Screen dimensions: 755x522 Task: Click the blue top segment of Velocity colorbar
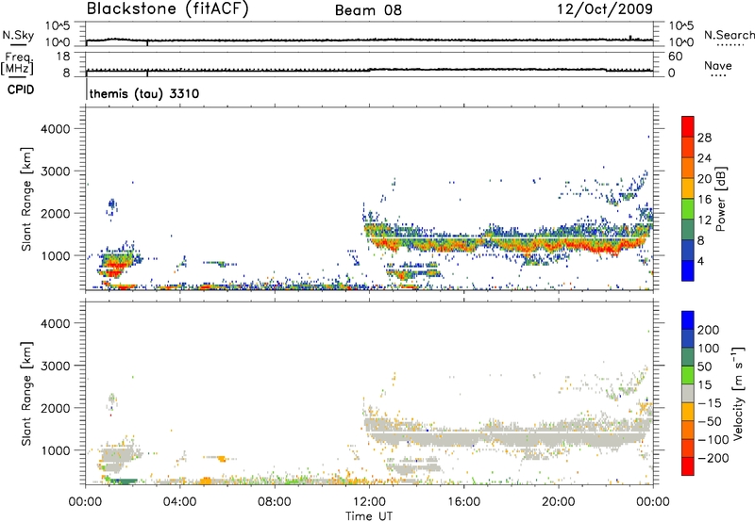pos(688,320)
